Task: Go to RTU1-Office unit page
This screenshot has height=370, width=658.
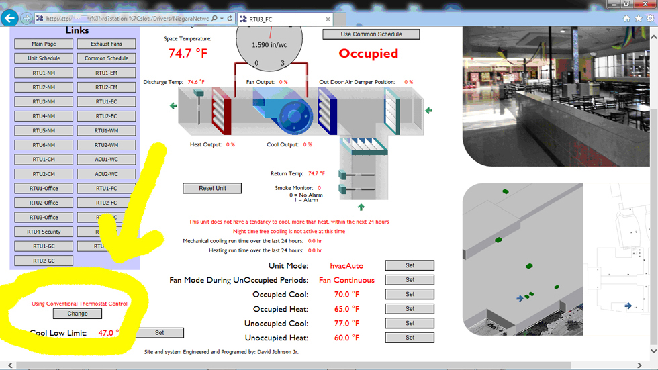Action: 44,188
